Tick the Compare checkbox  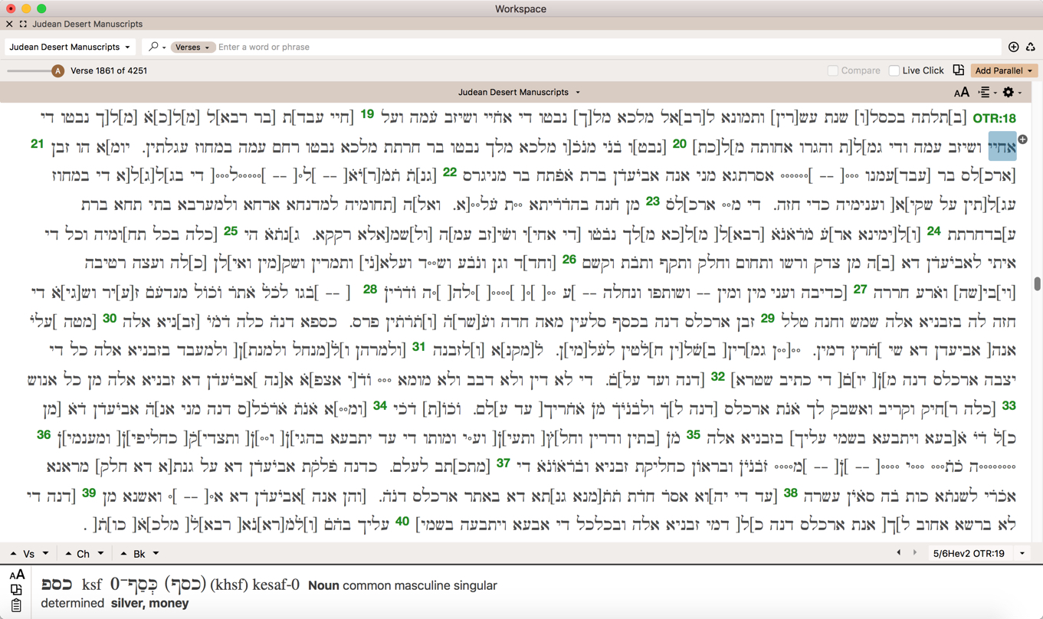(x=833, y=70)
